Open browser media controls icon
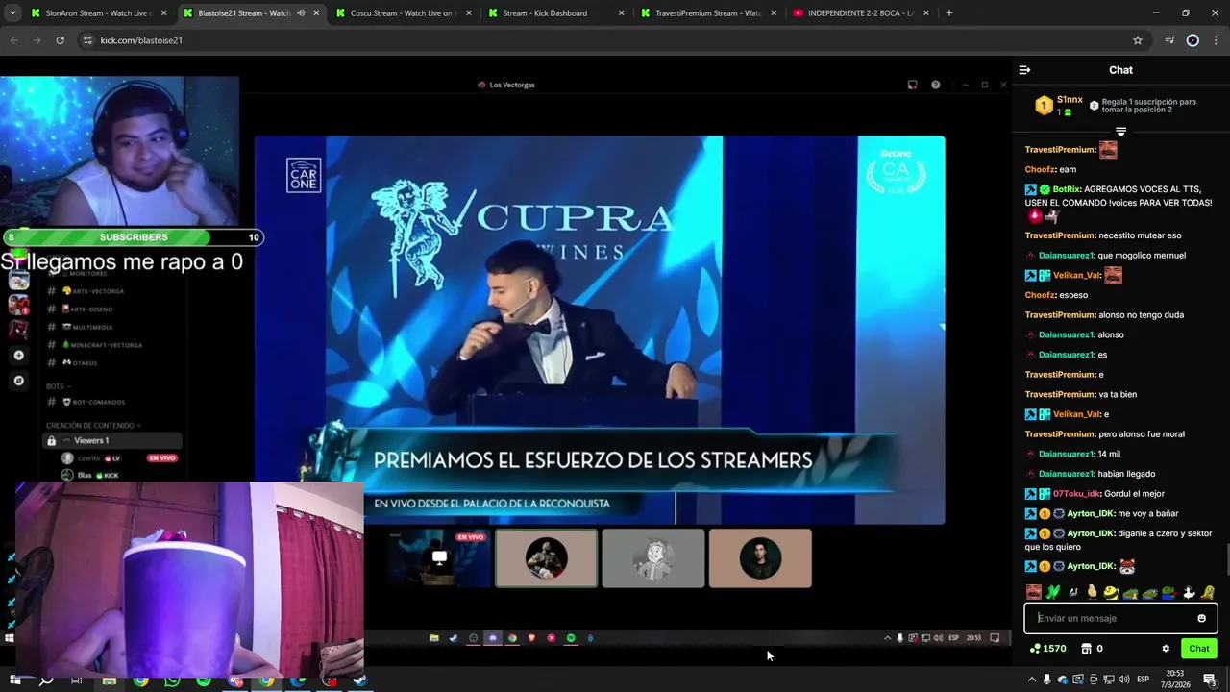The height and width of the screenshot is (692, 1230). coord(1169,40)
